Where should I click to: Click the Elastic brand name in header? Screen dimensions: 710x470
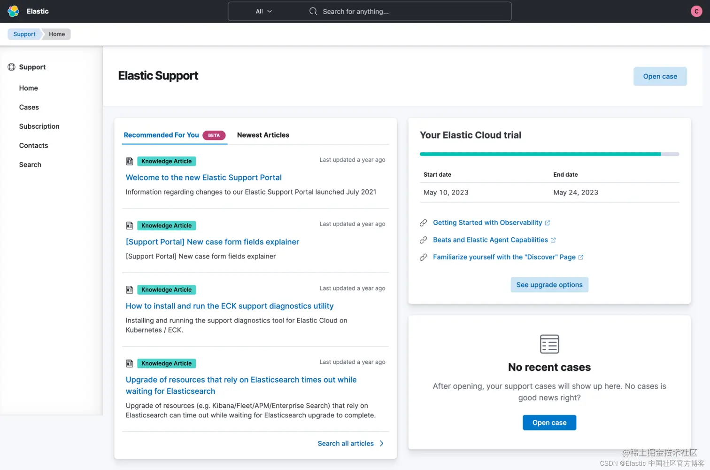[38, 11]
